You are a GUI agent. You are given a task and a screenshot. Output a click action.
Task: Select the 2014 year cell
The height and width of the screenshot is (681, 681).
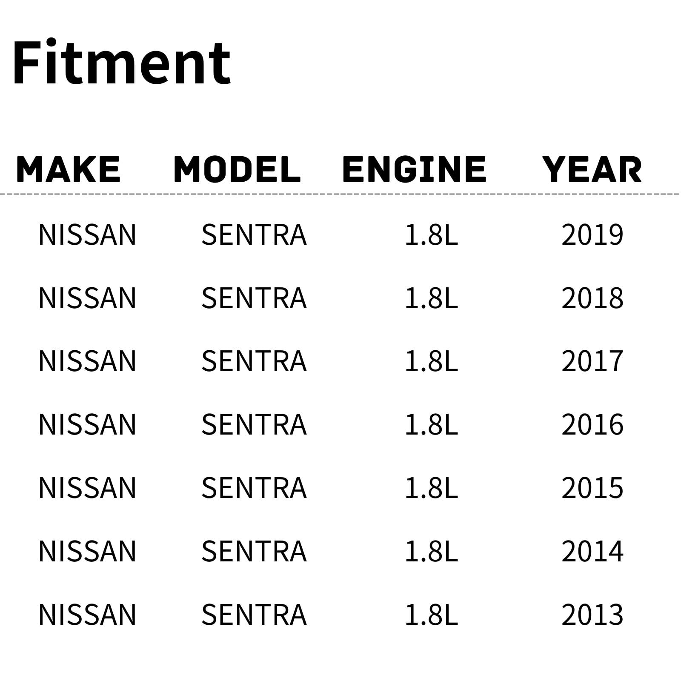592,551
